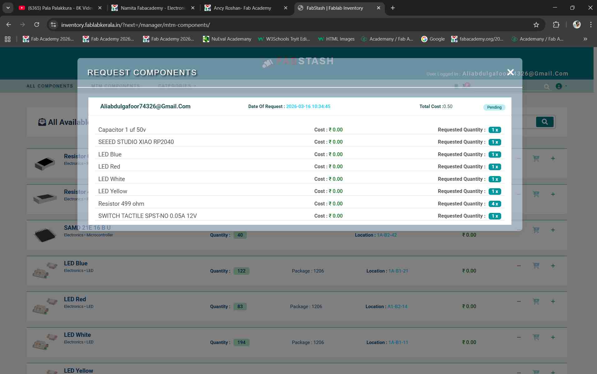
Task: Expand the tab search dropdown
Action: pos(8,8)
